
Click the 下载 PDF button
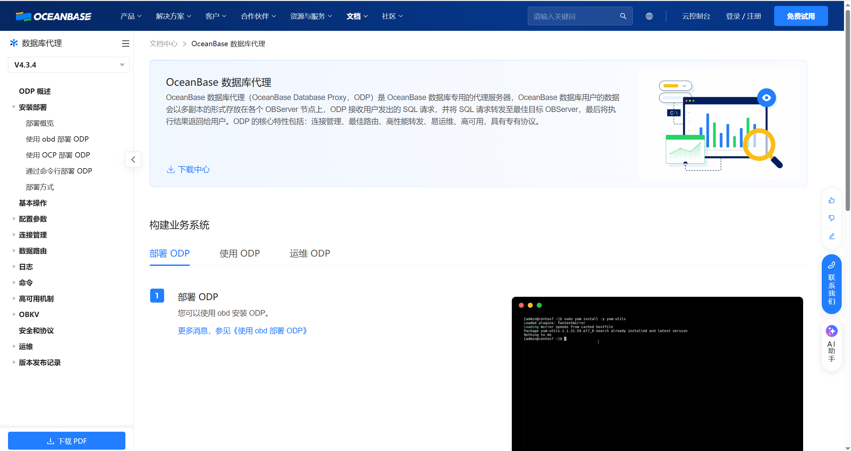point(67,441)
